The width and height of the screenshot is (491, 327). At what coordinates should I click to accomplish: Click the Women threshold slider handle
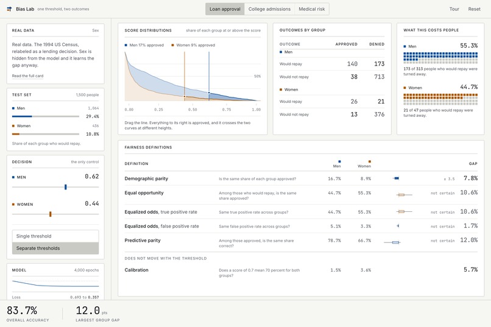click(50, 214)
